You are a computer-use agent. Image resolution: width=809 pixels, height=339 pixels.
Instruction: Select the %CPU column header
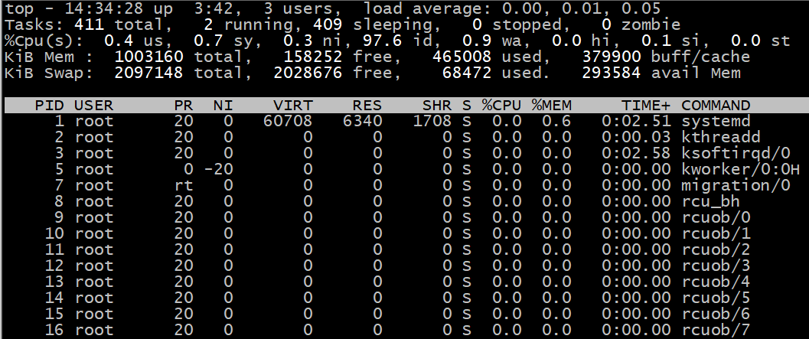point(501,106)
